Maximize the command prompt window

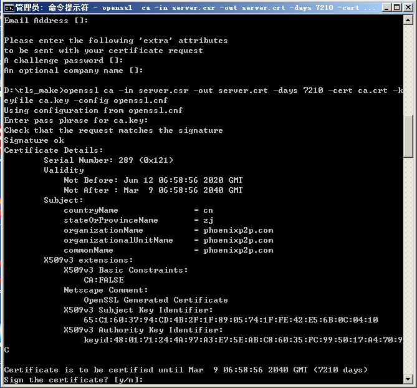(x=397, y=7)
